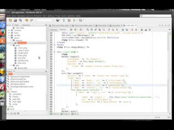Open the Debug menu
Viewport: 174px width, 130px height.
tap(51, 16)
